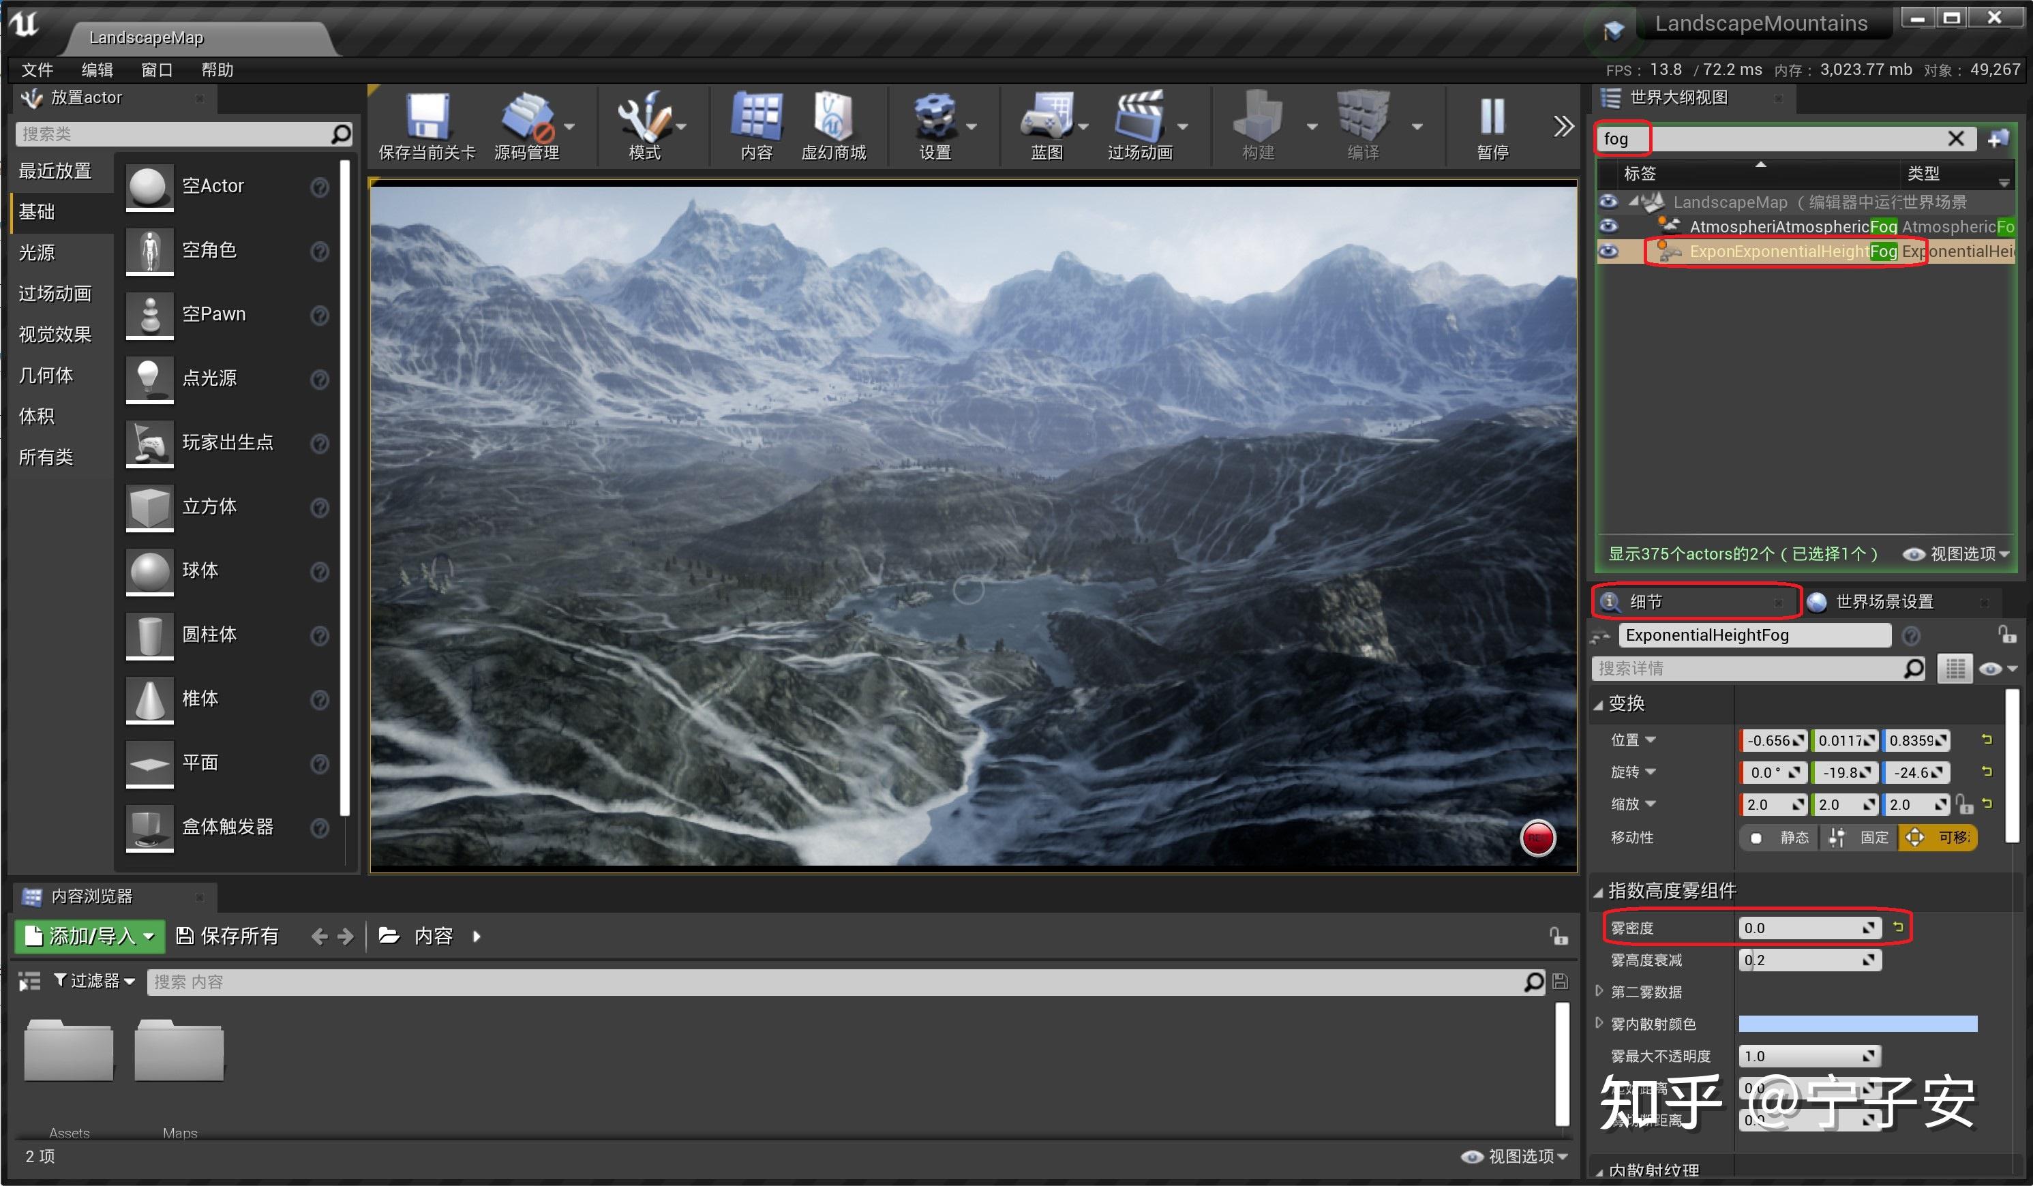
Task: Select the Cone primitive icon
Action: [x=150, y=699]
